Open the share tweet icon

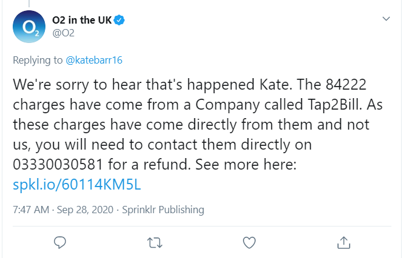[343, 243]
